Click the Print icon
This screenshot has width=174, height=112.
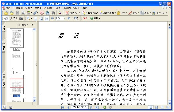[23, 13]
